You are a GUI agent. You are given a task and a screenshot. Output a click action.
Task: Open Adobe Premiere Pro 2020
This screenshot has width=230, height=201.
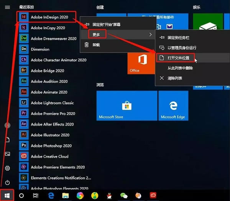coord(53,114)
